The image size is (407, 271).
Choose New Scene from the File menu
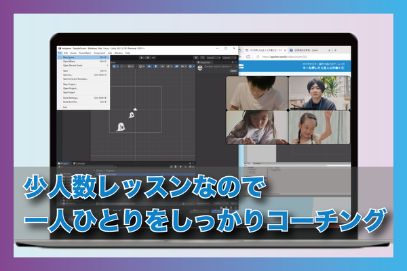pyautogui.click(x=83, y=58)
